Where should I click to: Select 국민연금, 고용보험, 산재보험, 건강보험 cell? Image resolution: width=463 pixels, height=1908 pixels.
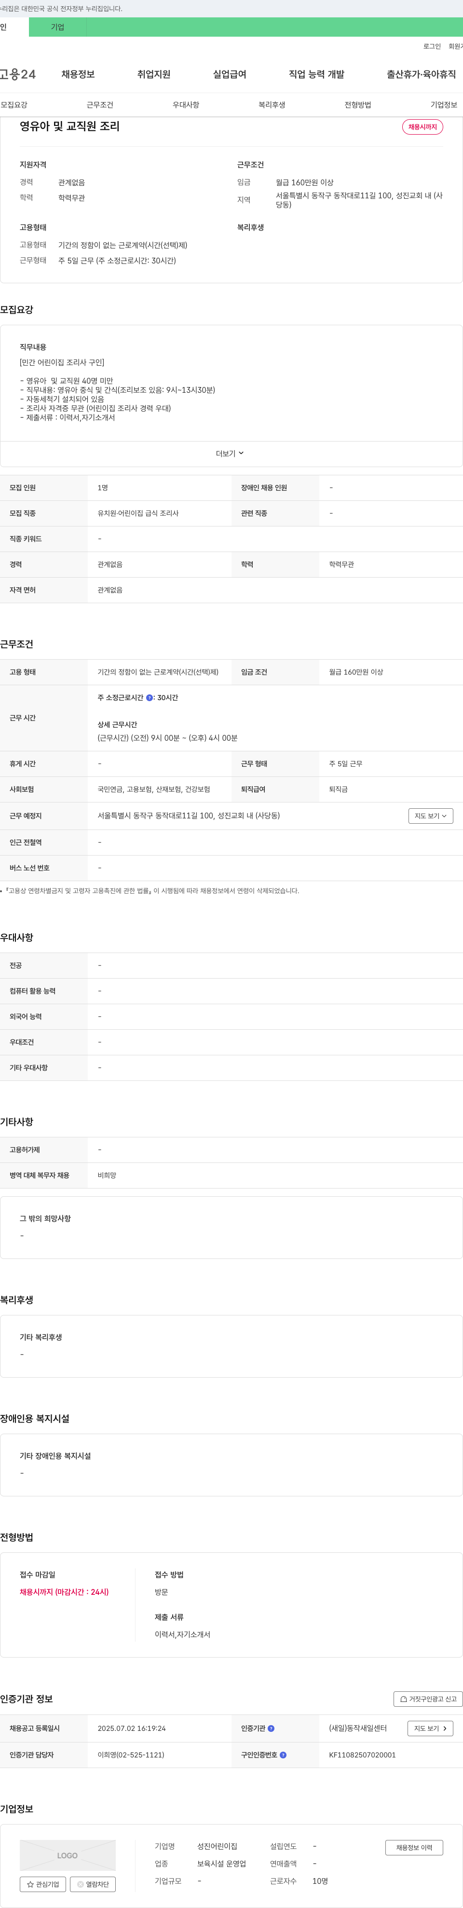tap(153, 789)
